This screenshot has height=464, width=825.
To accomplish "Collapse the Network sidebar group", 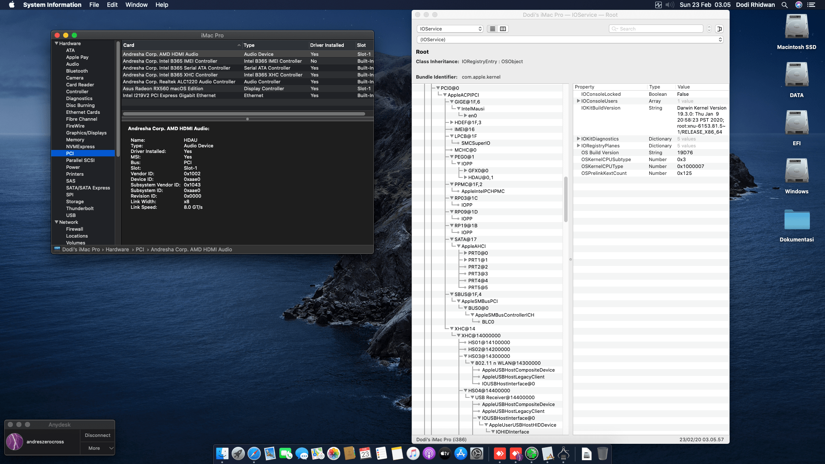I will point(56,222).
